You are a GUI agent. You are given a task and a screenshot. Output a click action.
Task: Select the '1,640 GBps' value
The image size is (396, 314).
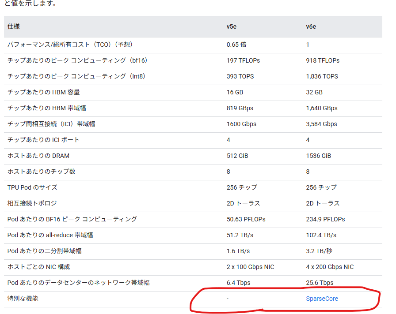[x=322, y=108]
